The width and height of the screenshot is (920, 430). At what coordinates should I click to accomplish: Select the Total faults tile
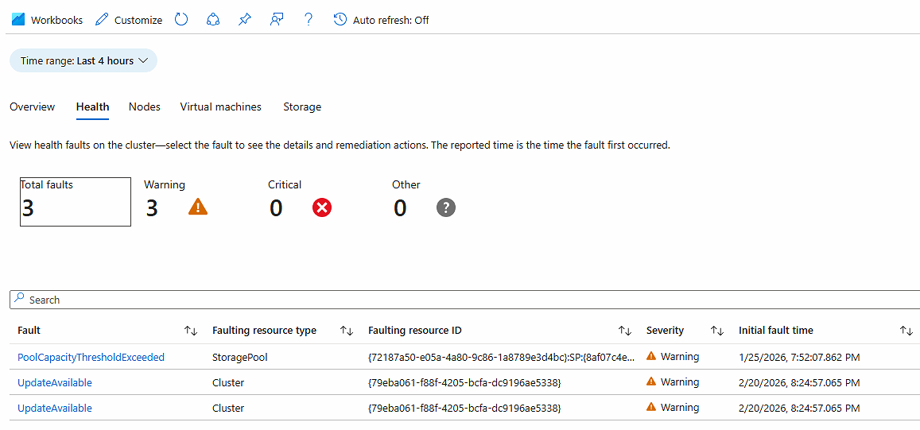click(x=75, y=202)
